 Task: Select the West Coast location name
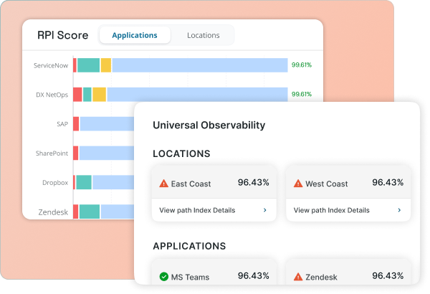[326, 184]
